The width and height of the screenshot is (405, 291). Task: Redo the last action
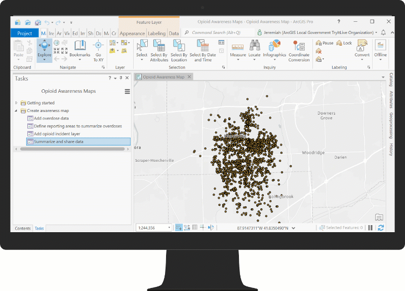58,22
